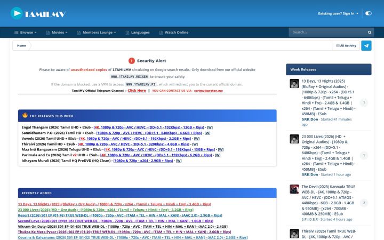Viewport: 384px width, 240px height.
Task: Open Idhayam Murali (2026) PreDVD release link
Action: point(143,161)
